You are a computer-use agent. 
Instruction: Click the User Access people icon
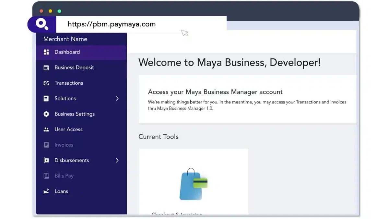coord(46,129)
